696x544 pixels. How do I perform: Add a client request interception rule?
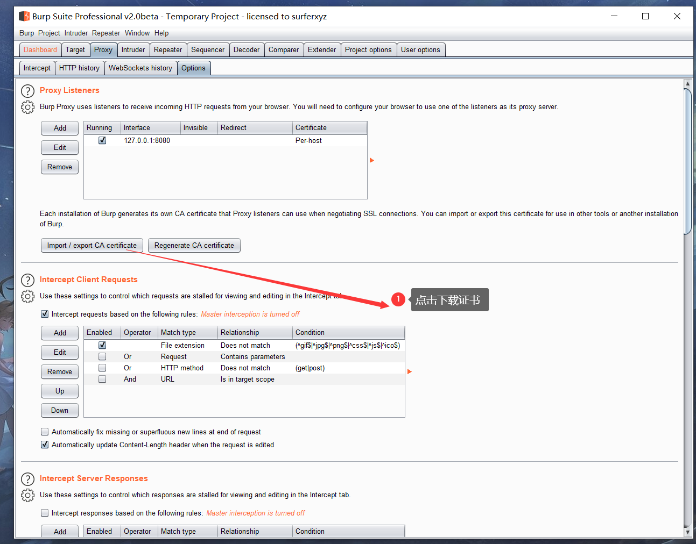pos(60,333)
